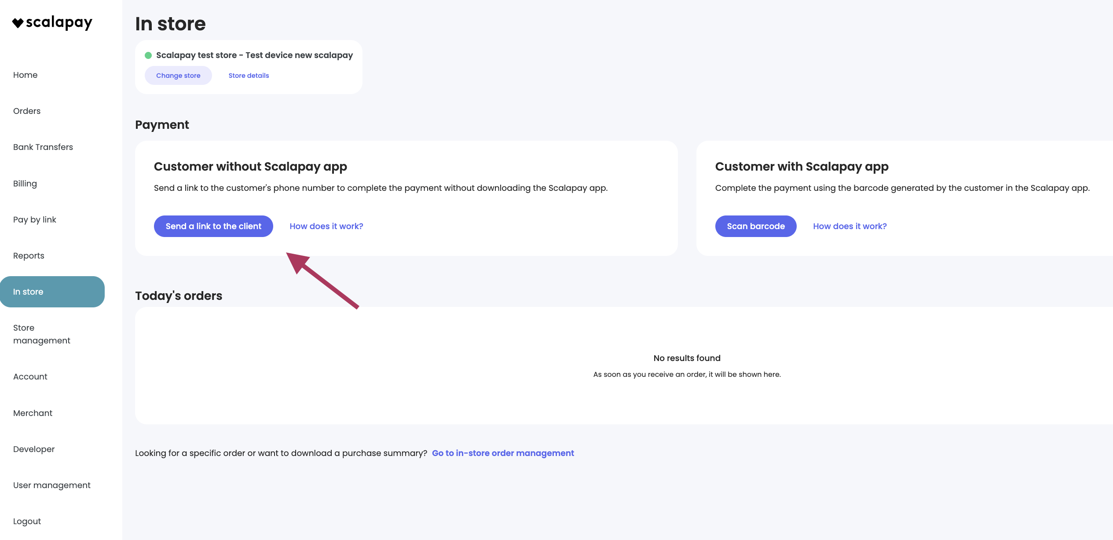Select Billing in the sidebar
The image size is (1113, 540).
[25, 183]
